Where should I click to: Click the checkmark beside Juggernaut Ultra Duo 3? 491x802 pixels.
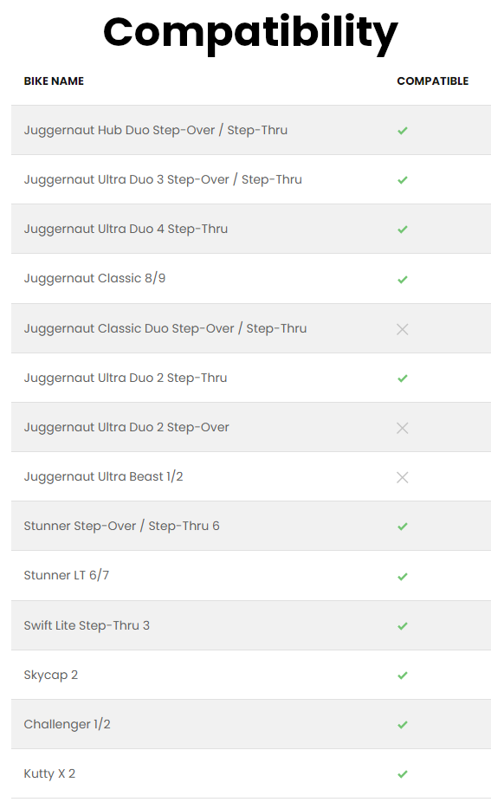[403, 180]
